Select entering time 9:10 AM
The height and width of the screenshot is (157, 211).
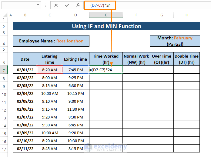coord(49,101)
